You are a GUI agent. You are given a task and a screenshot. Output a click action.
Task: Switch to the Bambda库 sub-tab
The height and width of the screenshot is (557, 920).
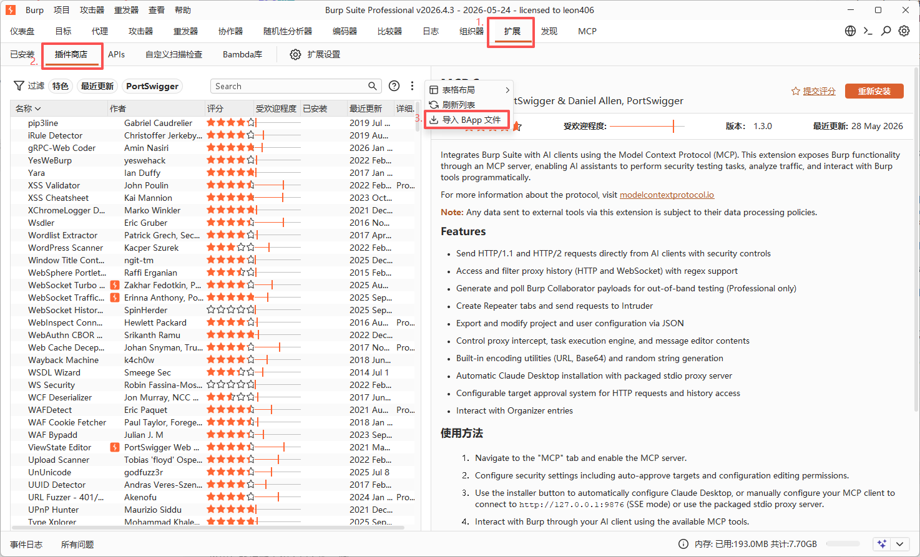coord(242,54)
